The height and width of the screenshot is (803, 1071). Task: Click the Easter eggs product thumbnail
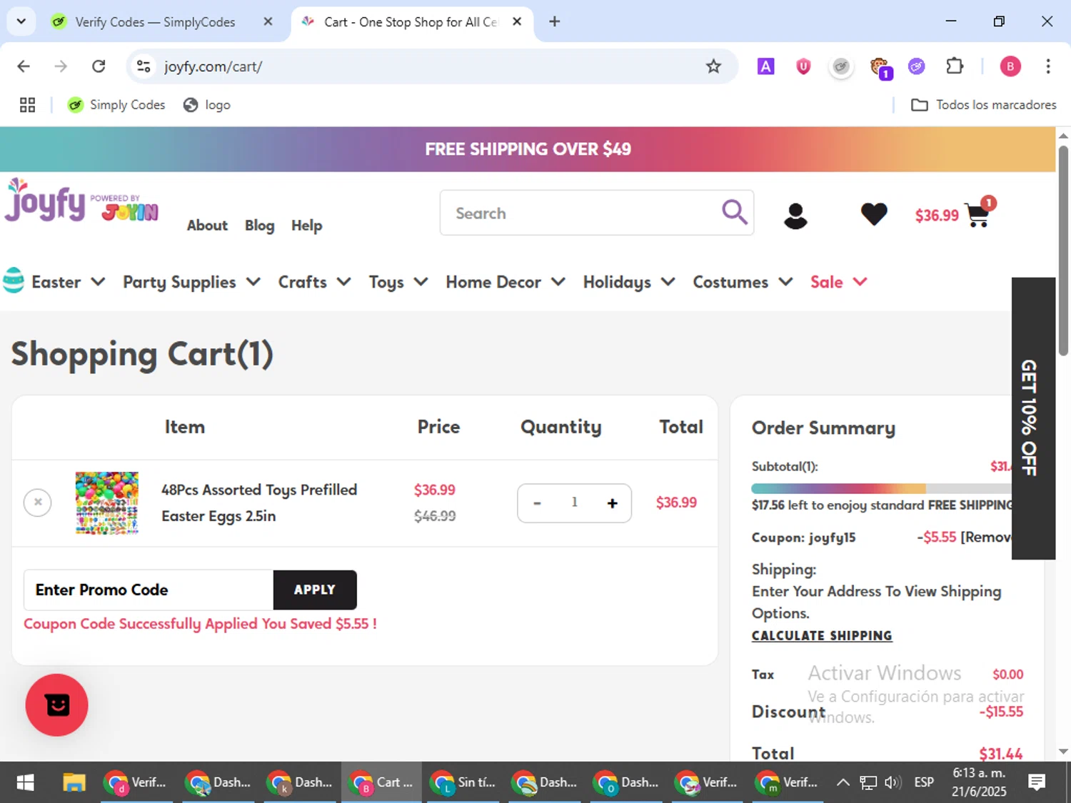point(107,502)
